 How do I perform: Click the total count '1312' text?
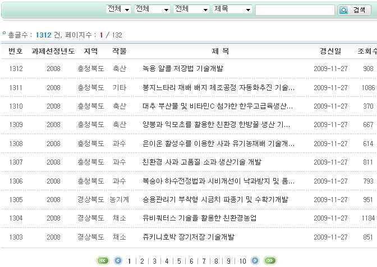click(44, 35)
